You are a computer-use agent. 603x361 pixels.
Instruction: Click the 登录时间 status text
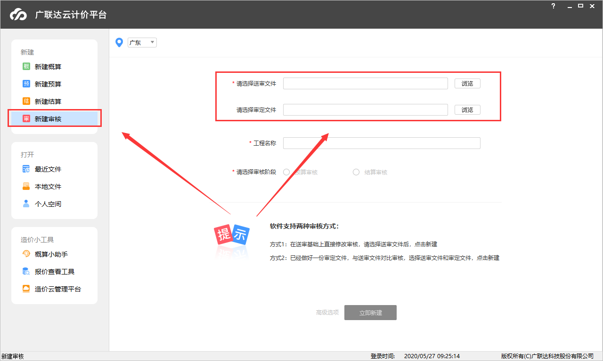pyautogui.click(x=383, y=356)
